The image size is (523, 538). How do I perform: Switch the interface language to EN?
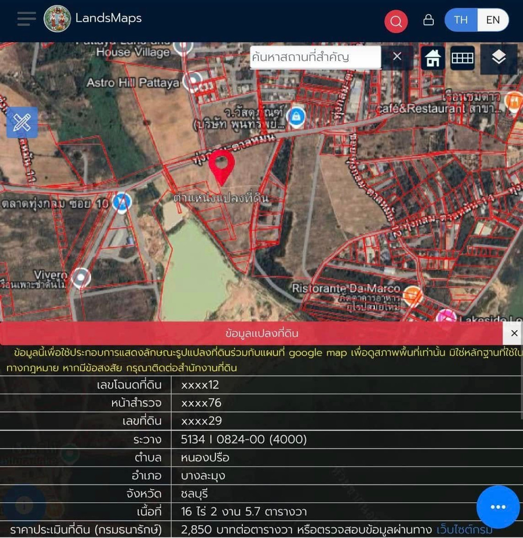point(493,20)
